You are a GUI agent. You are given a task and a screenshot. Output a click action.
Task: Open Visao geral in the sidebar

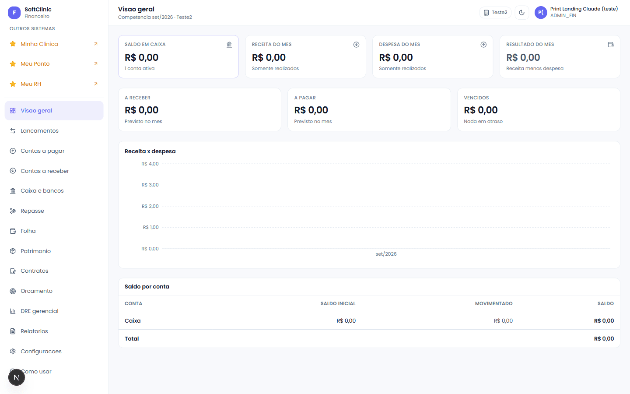[54, 111]
